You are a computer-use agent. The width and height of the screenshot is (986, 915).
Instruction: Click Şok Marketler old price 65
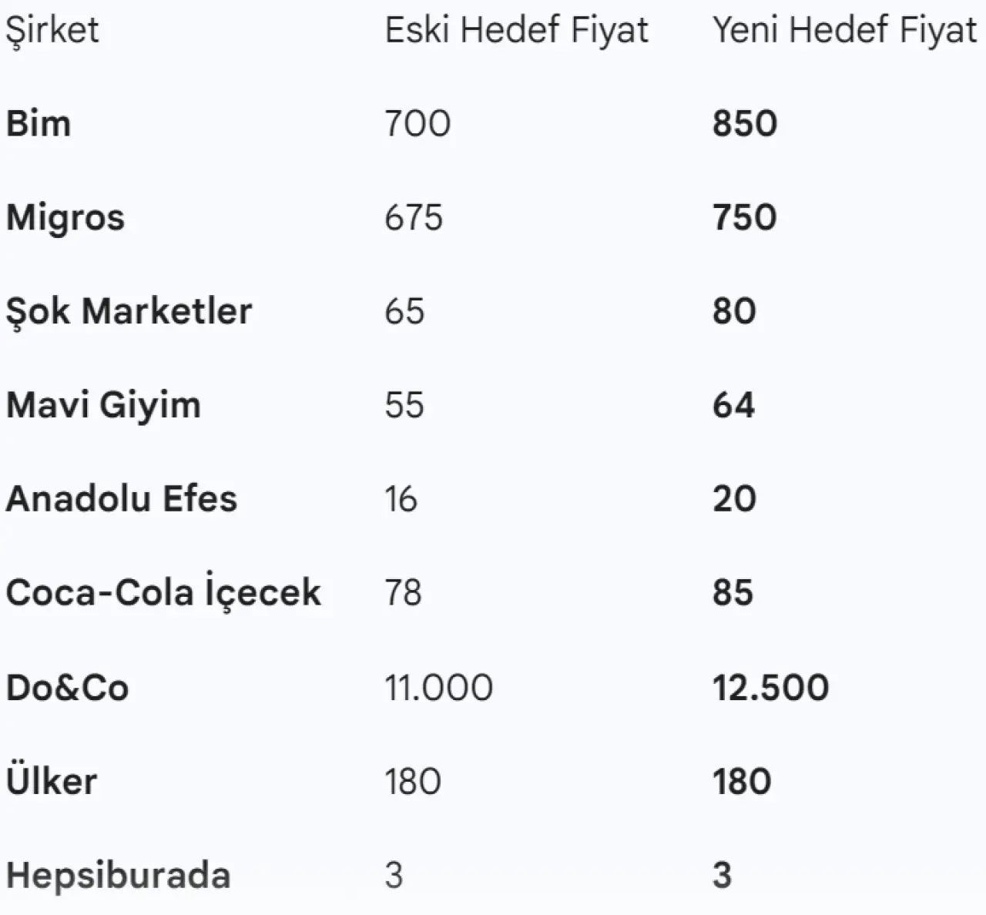coord(404,311)
